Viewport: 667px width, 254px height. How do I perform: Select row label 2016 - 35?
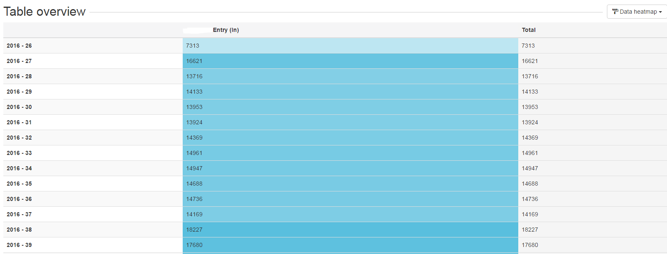pyautogui.click(x=19, y=184)
